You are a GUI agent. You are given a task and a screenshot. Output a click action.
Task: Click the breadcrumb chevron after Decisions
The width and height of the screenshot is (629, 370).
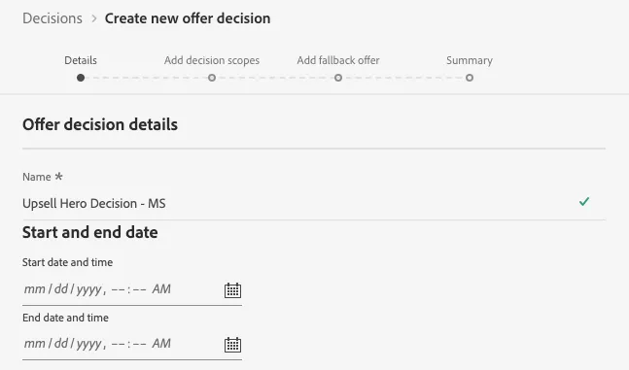coord(94,18)
